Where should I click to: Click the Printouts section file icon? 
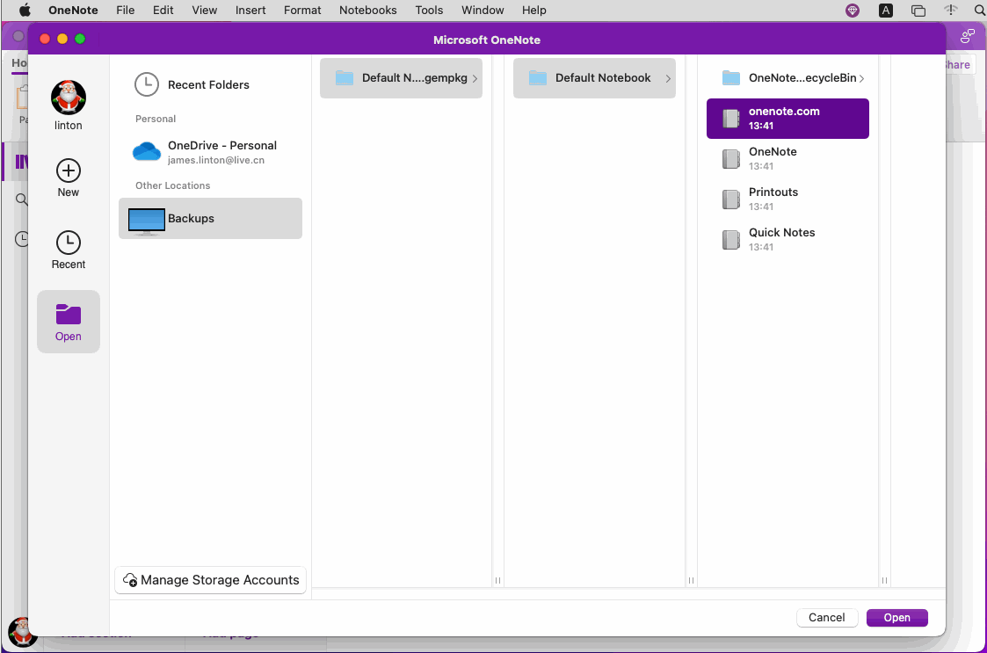730,199
